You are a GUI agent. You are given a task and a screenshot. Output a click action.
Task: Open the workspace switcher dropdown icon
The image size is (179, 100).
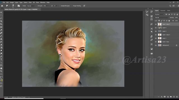174,6
